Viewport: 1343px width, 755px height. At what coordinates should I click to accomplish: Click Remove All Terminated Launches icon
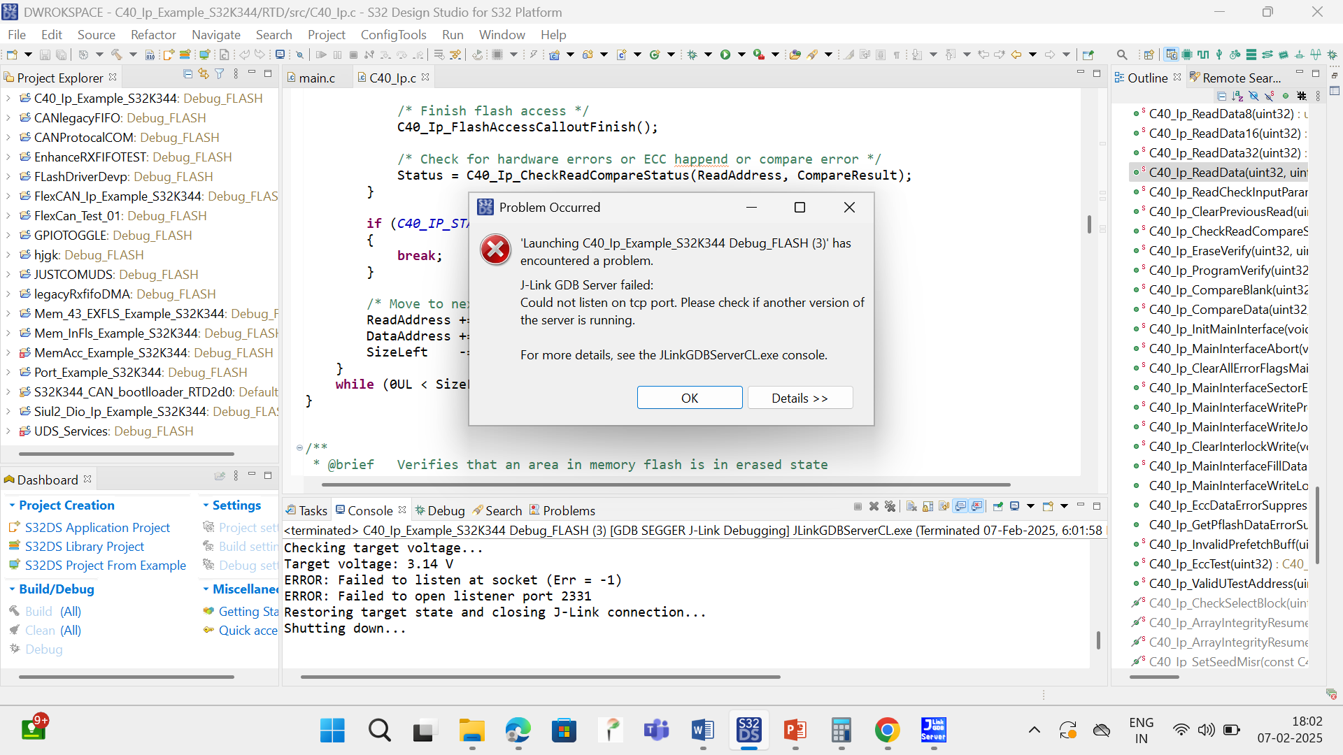click(x=890, y=507)
